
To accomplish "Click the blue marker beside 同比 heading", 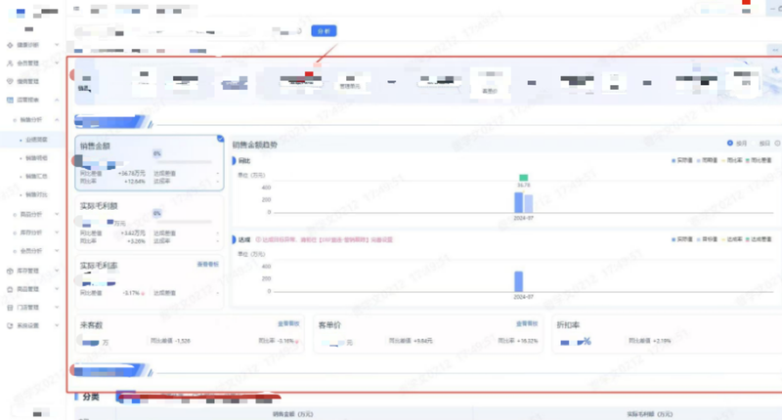I will pyautogui.click(x=234, y=161).
